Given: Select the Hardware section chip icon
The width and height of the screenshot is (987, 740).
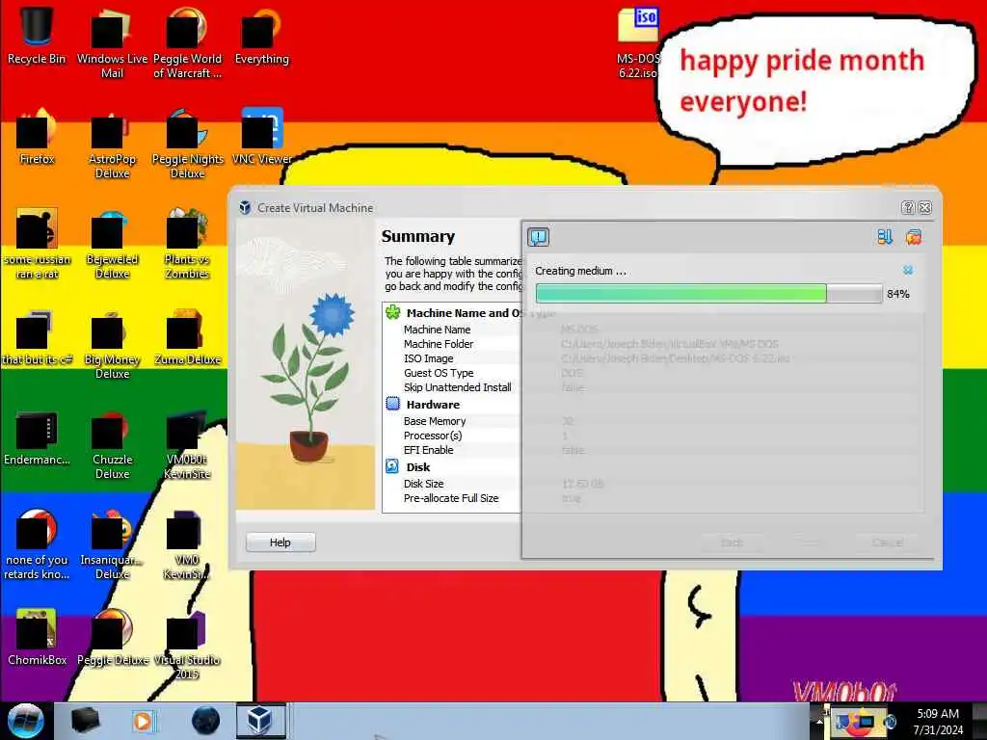Looking at the screenshot, I should pyautogui.click(x=393, y=404).
